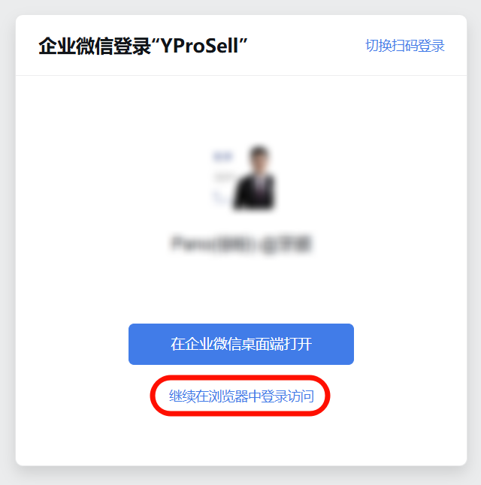Open in WeCom via 在企业微信桌面端打开 button
This screenshot has height=485, width=481.
241,344
